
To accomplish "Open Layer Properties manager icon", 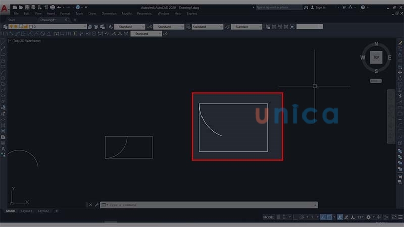I will pyautogui.click(x=5, y=27).
